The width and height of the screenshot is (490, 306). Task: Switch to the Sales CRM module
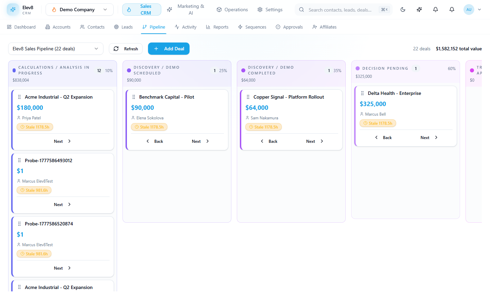142,10
